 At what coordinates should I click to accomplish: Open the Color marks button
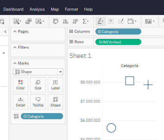[21, 85]
